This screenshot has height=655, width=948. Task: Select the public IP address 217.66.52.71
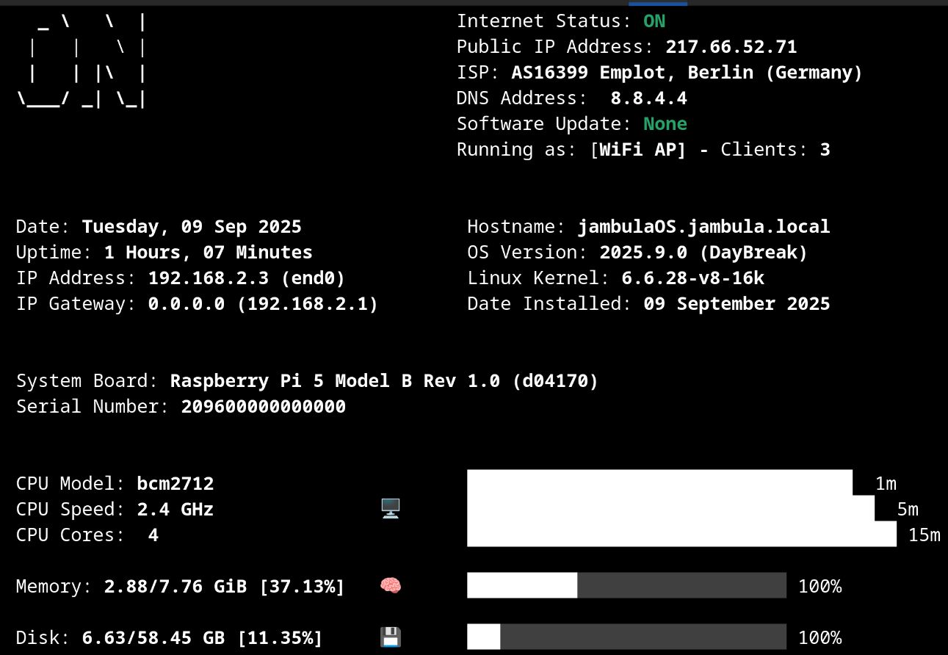(x=731, y=47)
